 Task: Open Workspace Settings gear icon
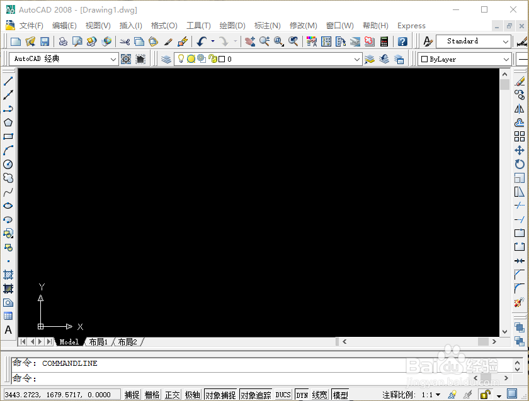point(126,59)
